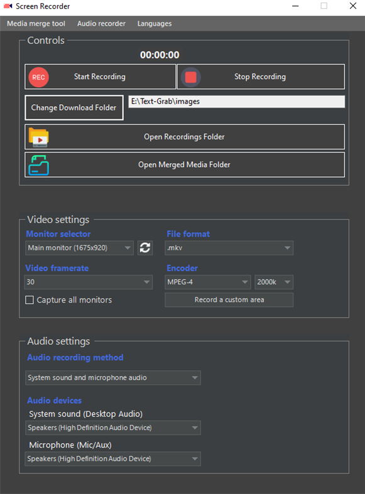Open Merged Media Folder
The width and height of the screenshot is (365, 494).
pos(185,165)
